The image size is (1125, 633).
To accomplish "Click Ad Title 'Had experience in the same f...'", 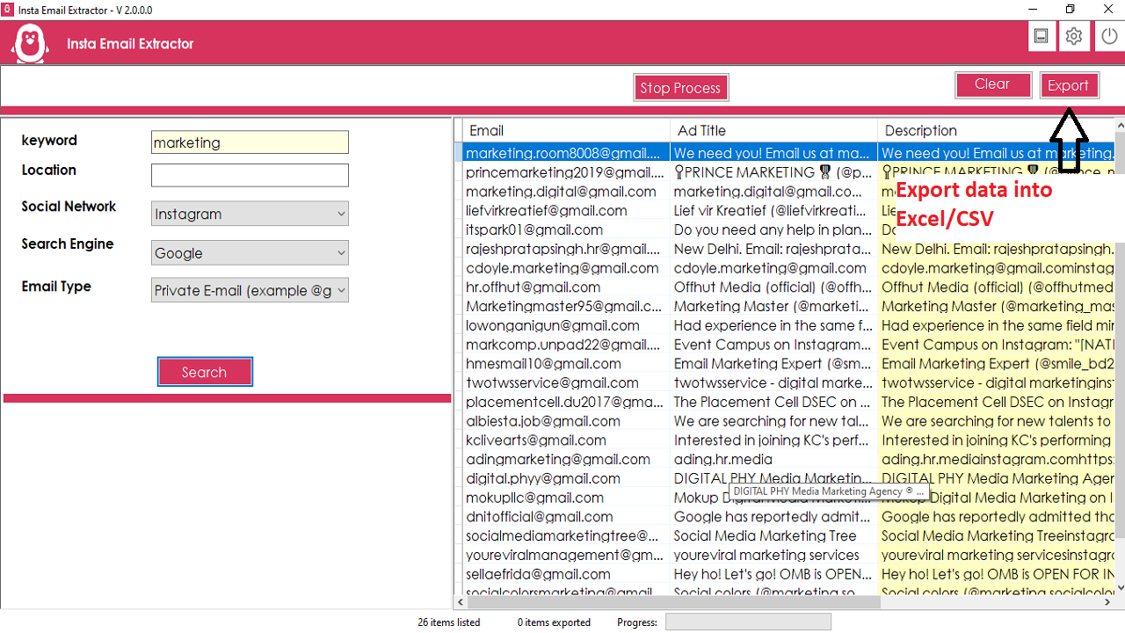I will click(x=773, y=325).
